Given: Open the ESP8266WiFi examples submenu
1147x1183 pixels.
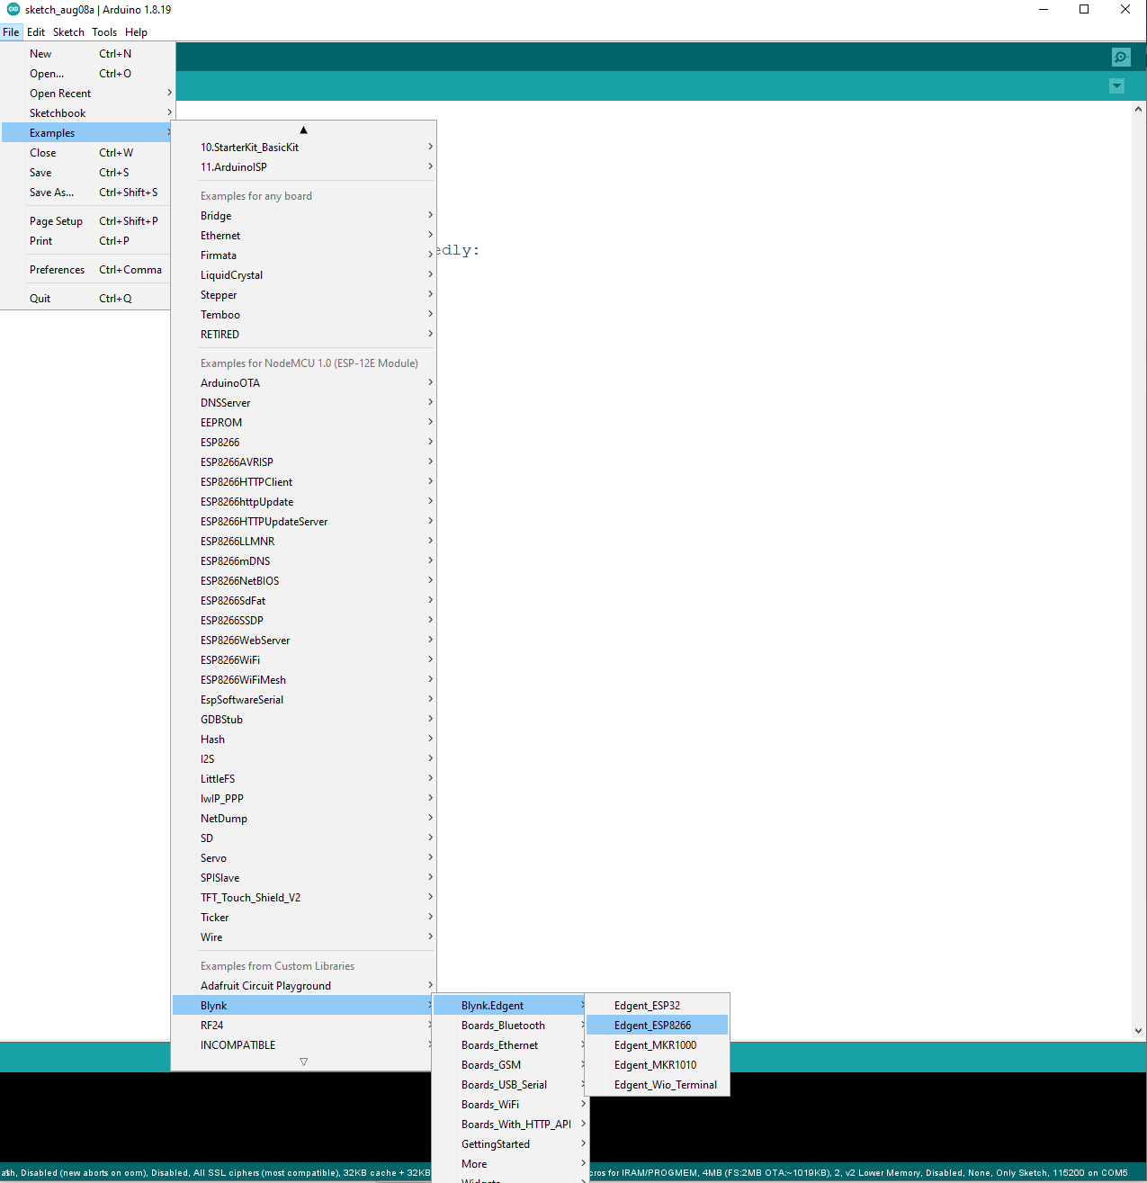Looking at the screenshot, I should tap(303, 660).
